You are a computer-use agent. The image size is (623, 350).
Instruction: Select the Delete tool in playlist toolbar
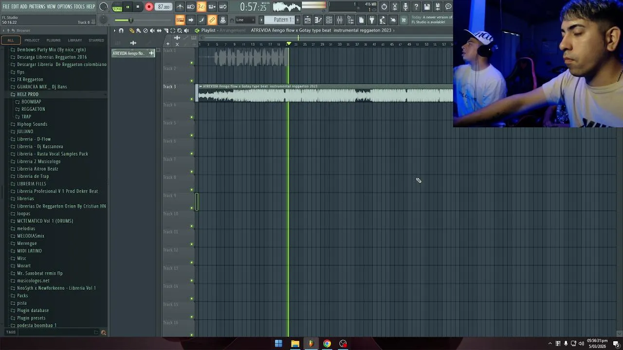click(x=146, y=30)
